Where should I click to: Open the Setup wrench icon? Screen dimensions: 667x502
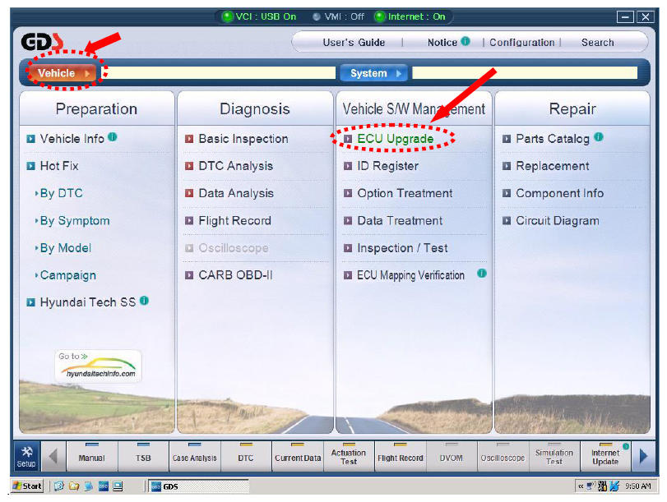pos(26,457)
